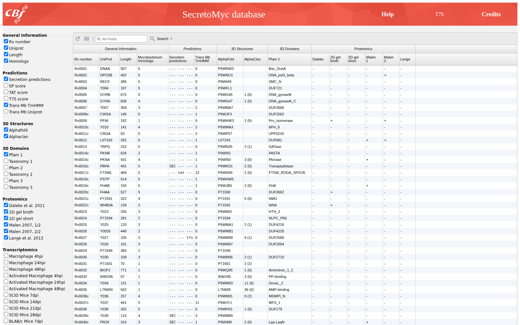Click Pfam entry Lpp-LpqN
The image size is (520, 325).
289,322
